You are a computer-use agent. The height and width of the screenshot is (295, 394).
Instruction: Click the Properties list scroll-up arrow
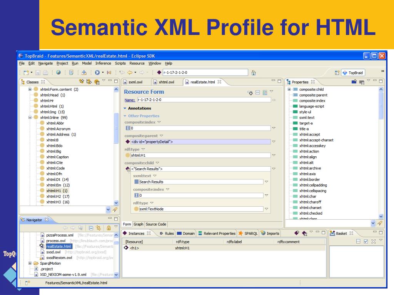(x=381, y=89)
